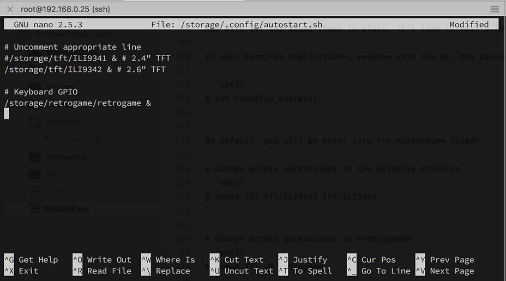Image resolution: width=506 pixels, height=281 pixels.
Task: Click the ^K Cut Text shortcut
Action: (237, 260)
